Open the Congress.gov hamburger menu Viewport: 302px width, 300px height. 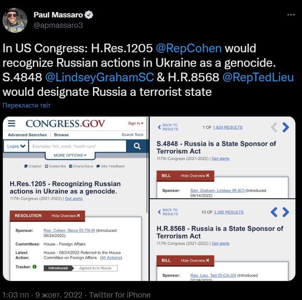pos(12,123)
